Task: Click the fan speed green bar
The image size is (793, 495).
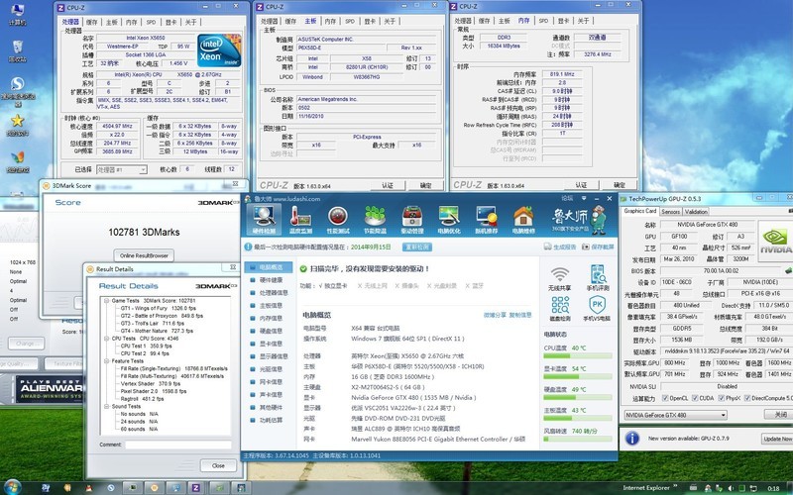Action: [x=578, y=440]
